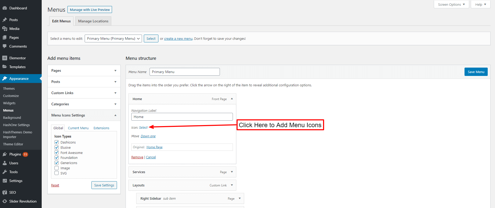Click Manage with Live Preview button
The height and width of the screenshot is (208, 495).
click(x=90, y=10)
